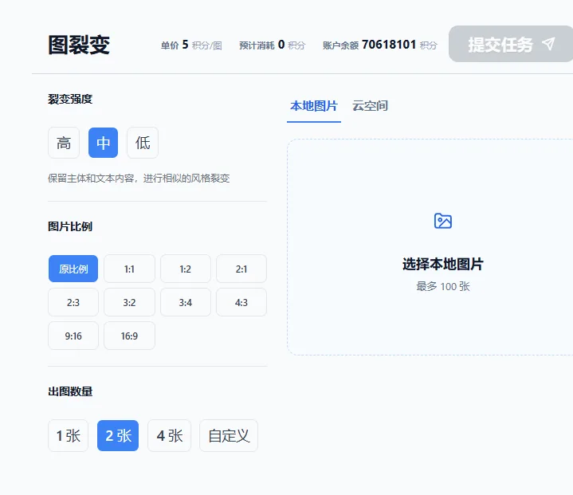Set output count to 1张
573x495 pixels.
point(68,436)
